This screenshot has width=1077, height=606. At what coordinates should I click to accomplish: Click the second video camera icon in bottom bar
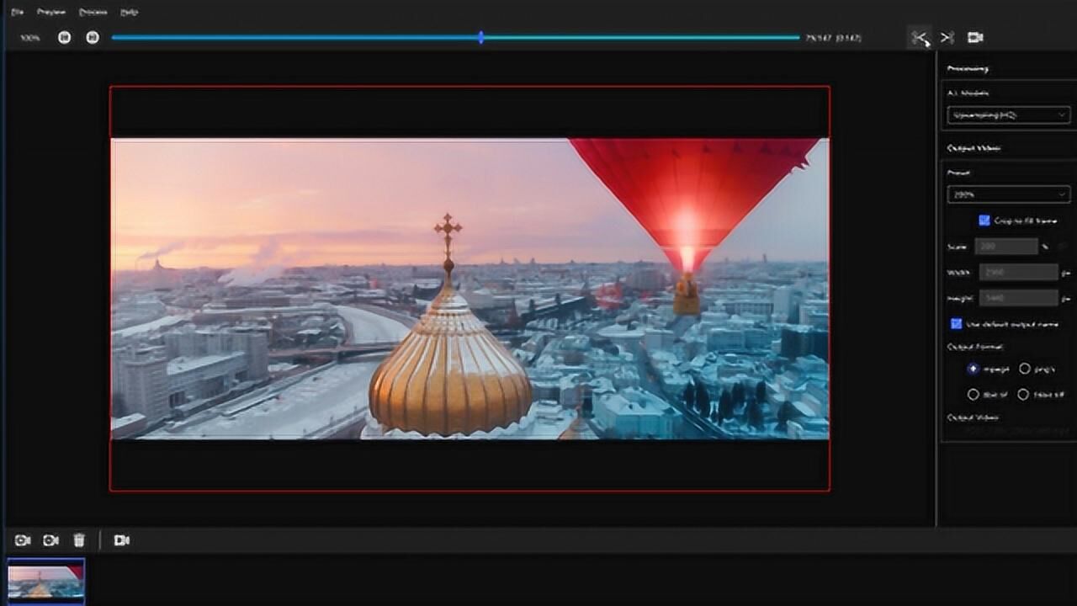tap(50, 540)
